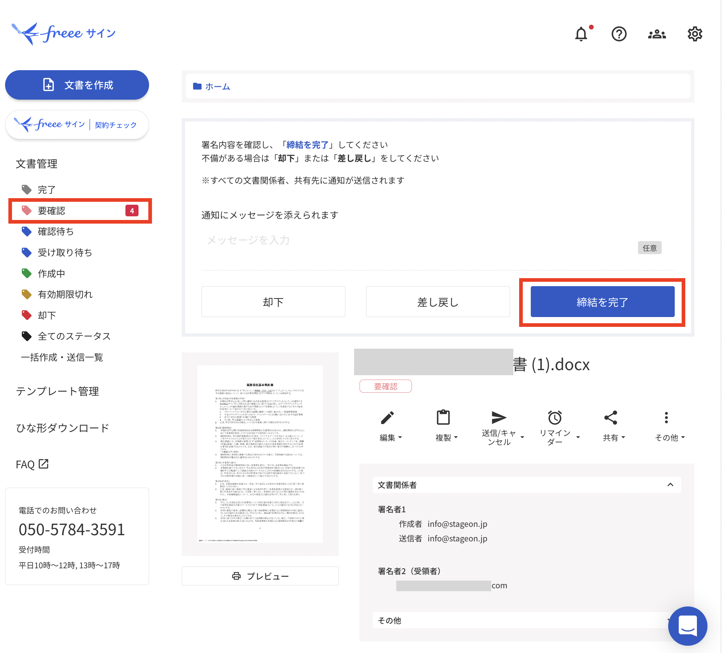Open テンプレート管理 in sidebar
722x653 pixels.
pos(57,391)
